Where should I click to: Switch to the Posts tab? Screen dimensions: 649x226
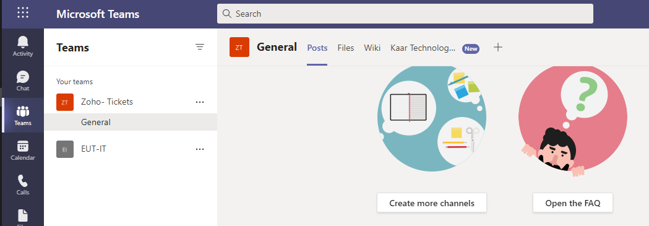coord(317,48)
